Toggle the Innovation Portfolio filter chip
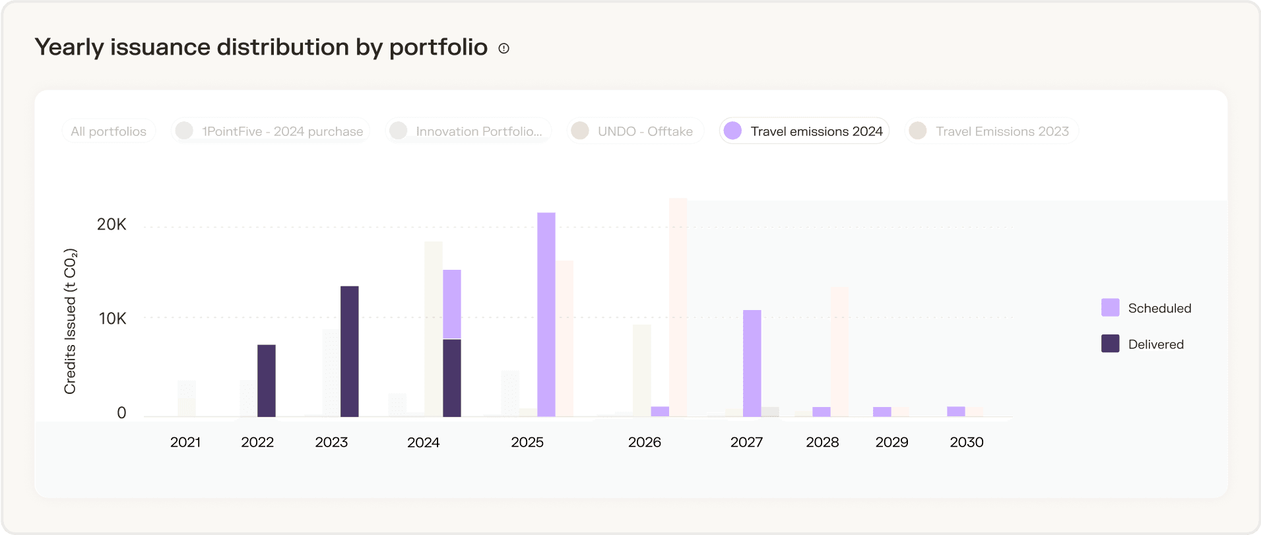 (x=468, y=131)
